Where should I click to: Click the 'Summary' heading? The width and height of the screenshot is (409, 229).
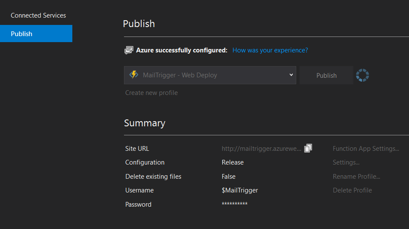coord(145,123)
